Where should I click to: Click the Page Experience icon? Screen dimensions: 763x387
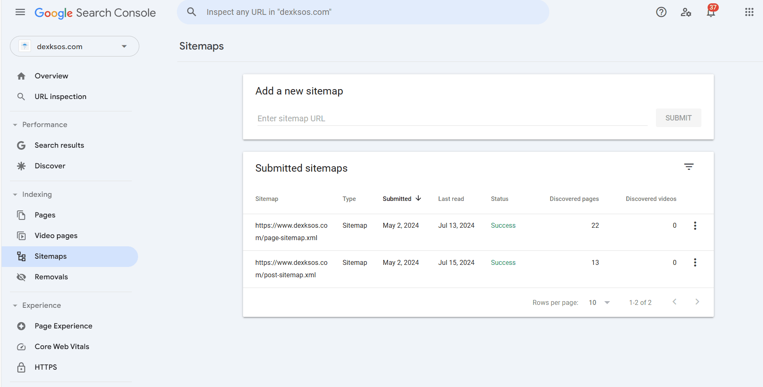point(21,326)
